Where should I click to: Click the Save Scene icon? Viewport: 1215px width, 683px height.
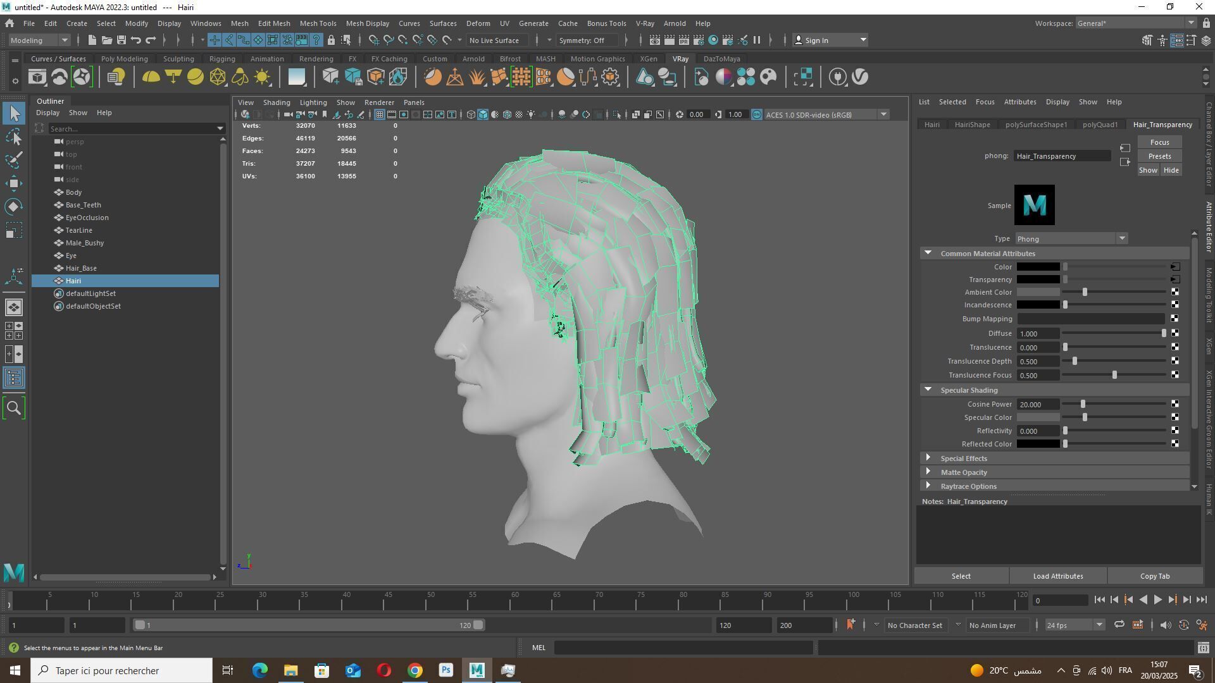point(121,40)
